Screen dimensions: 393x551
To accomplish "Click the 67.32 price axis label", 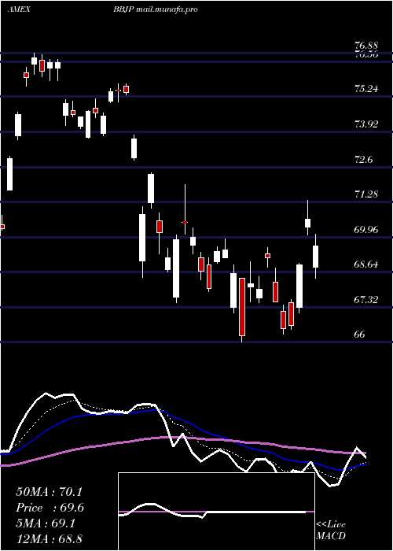I will (366, 300).
